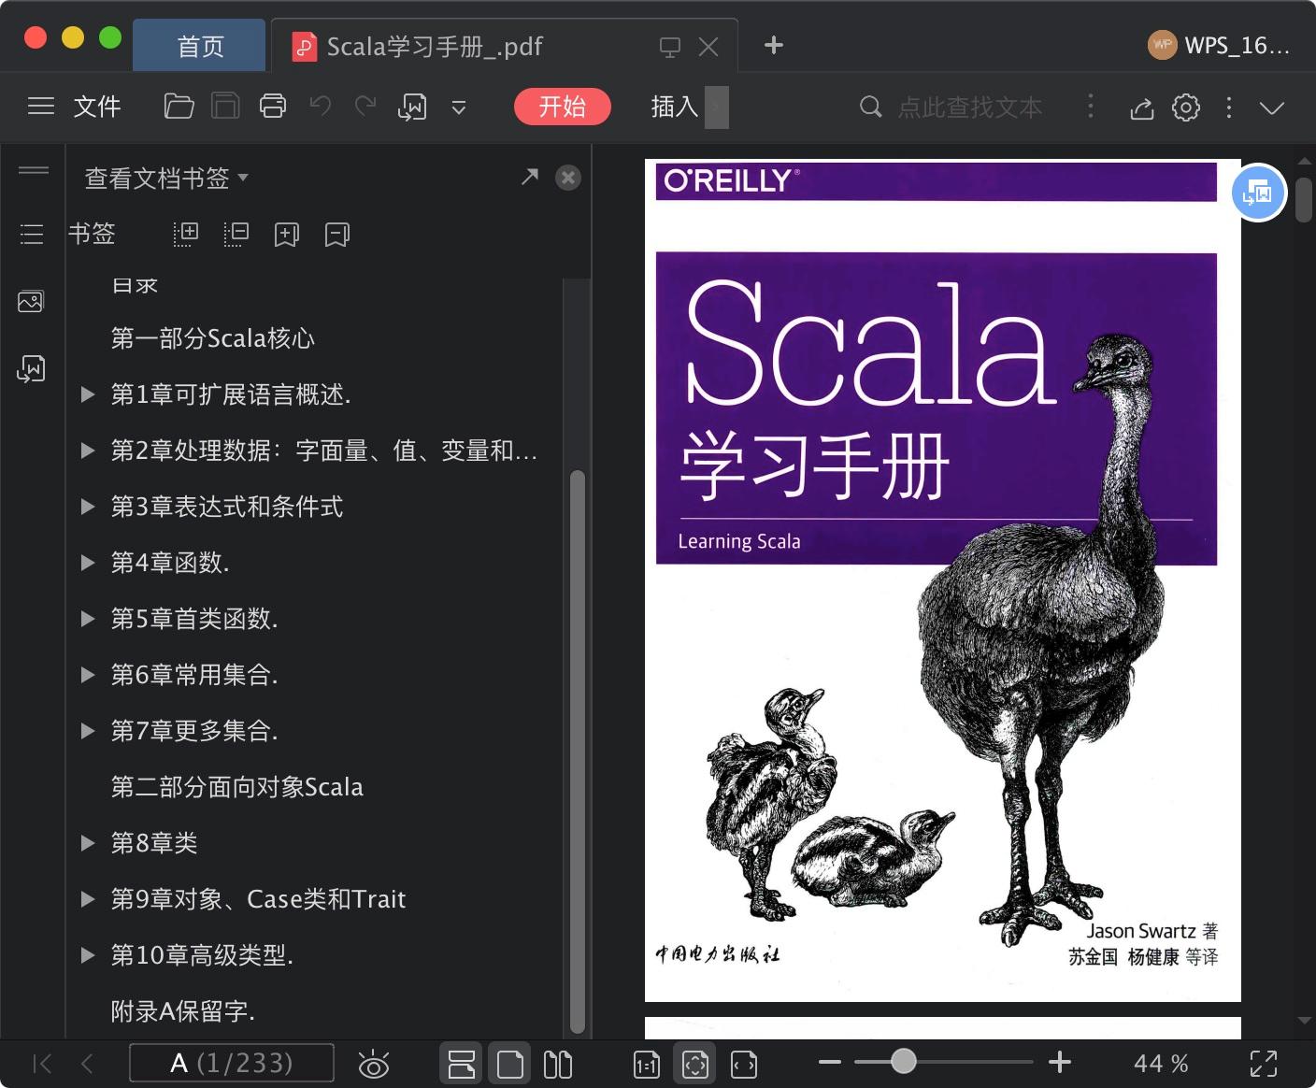This screenshot has height=1088, width=1316.
Task: Select the 开始 ribbon tab
Action: pyautogui.click(x=563, y=107)
